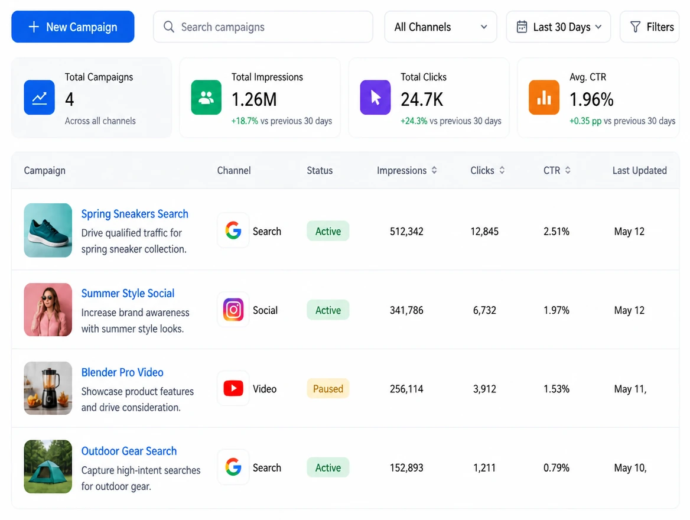Screen dimensions: 690x520
Task: Click the Impressions column header label
Action: 402,170
